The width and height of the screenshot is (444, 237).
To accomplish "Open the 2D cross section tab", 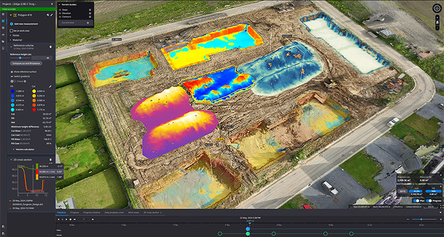I will [x=151, y=212].
